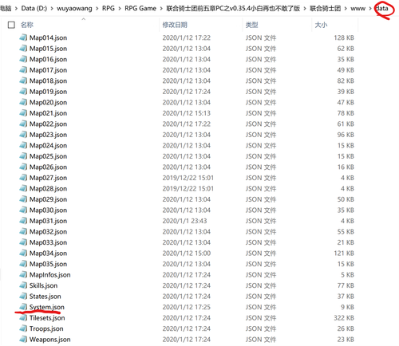Image resolution: width=399 pixels, height=346 pixels.
Task: Click the Map032.json file icon
Action: pos(23,231)
